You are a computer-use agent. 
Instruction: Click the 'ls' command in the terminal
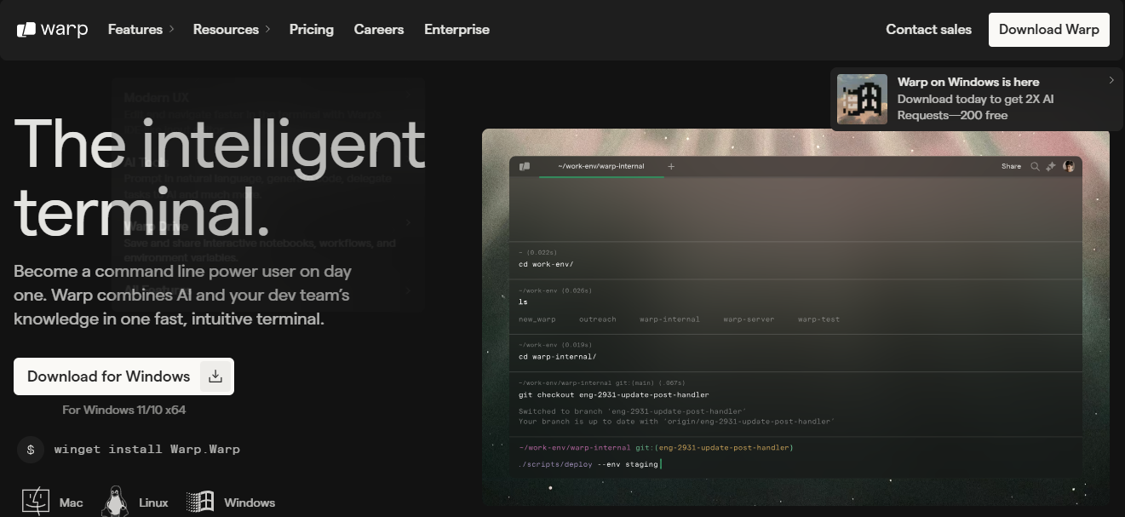(523, 302)
